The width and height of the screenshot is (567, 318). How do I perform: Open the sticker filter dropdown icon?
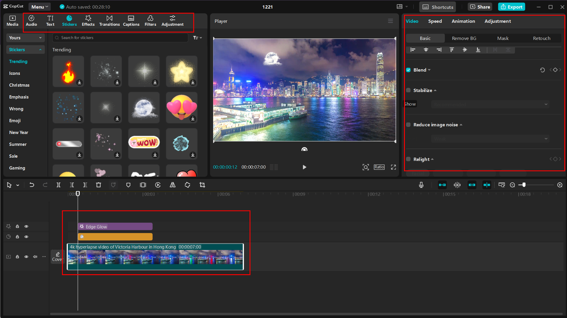(198, 38)
